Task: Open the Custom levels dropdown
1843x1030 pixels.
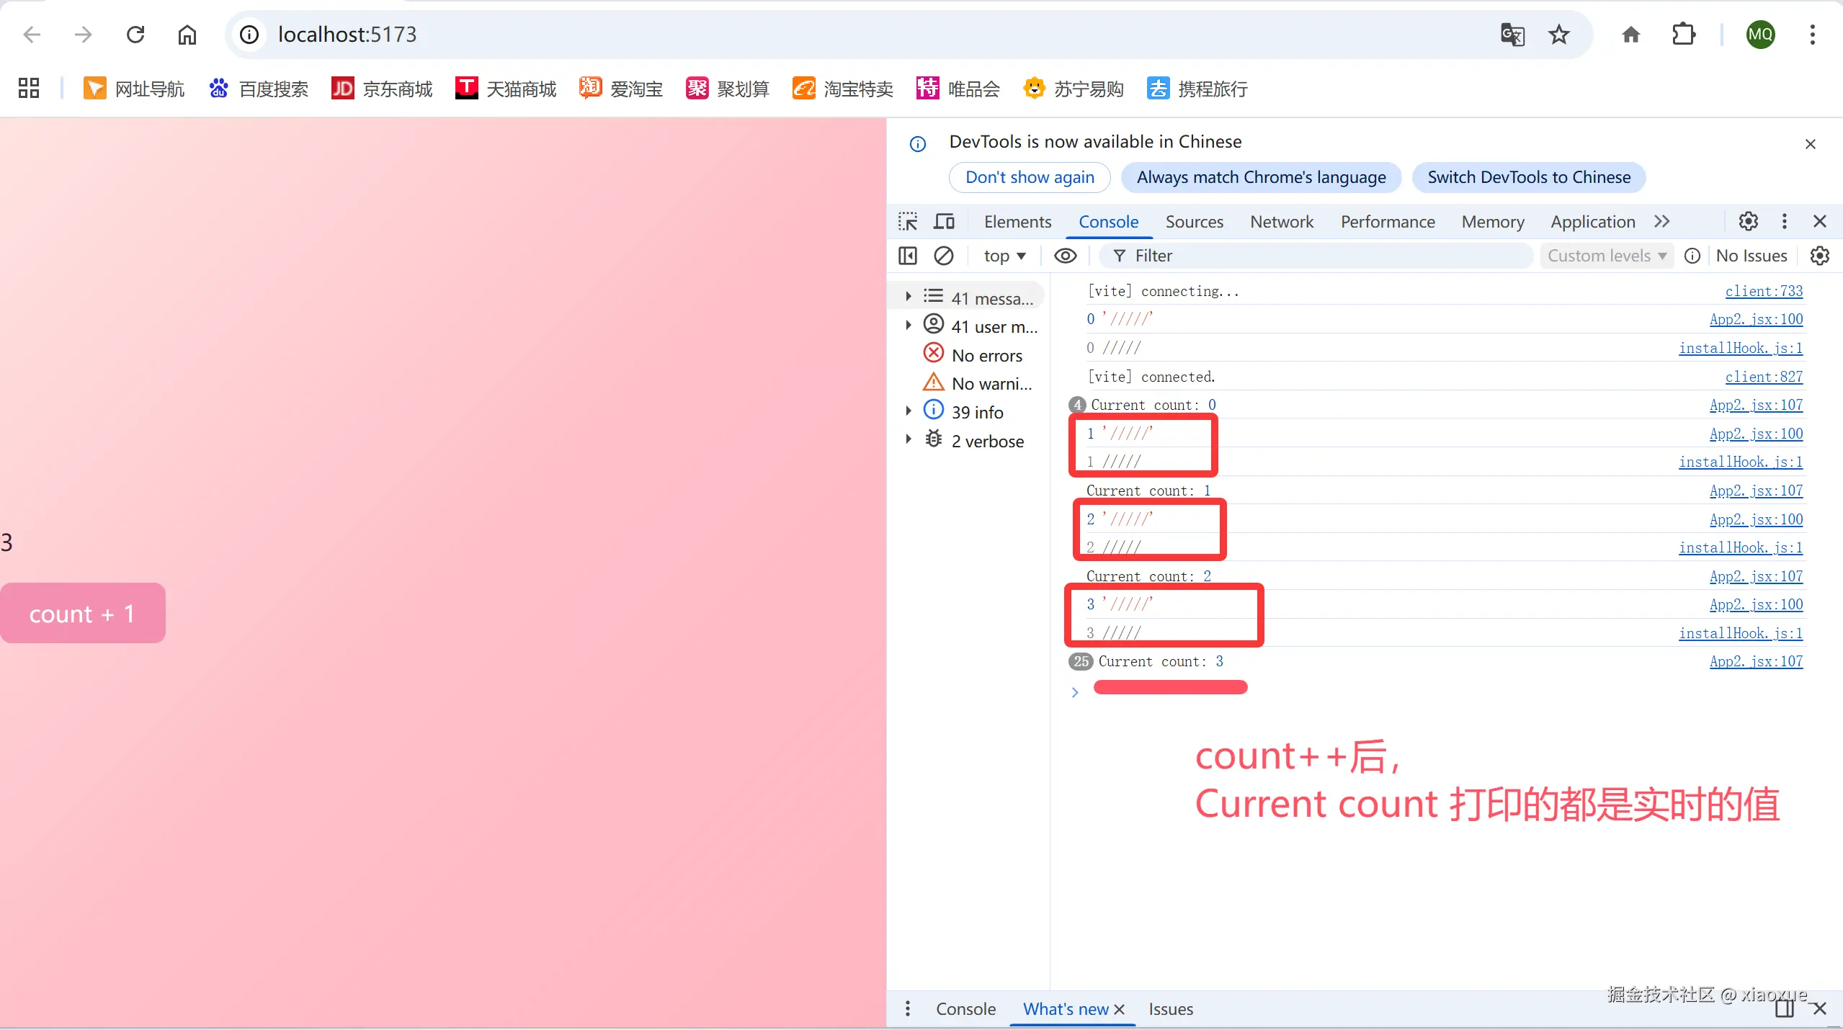Action: point(1606,256)
